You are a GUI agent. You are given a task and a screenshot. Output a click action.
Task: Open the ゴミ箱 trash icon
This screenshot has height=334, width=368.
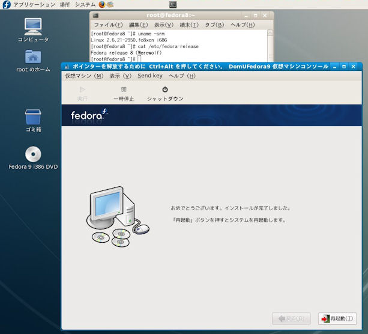[33, 117]
